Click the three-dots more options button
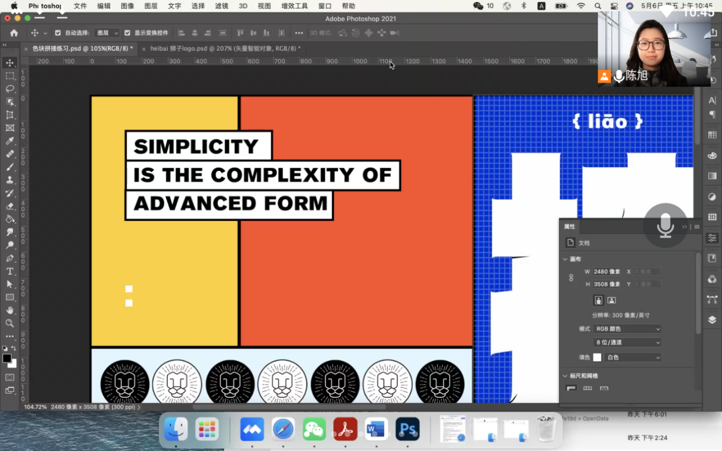Image resolution: width=722 pixels, height=451 pixels. pos(299,33)
